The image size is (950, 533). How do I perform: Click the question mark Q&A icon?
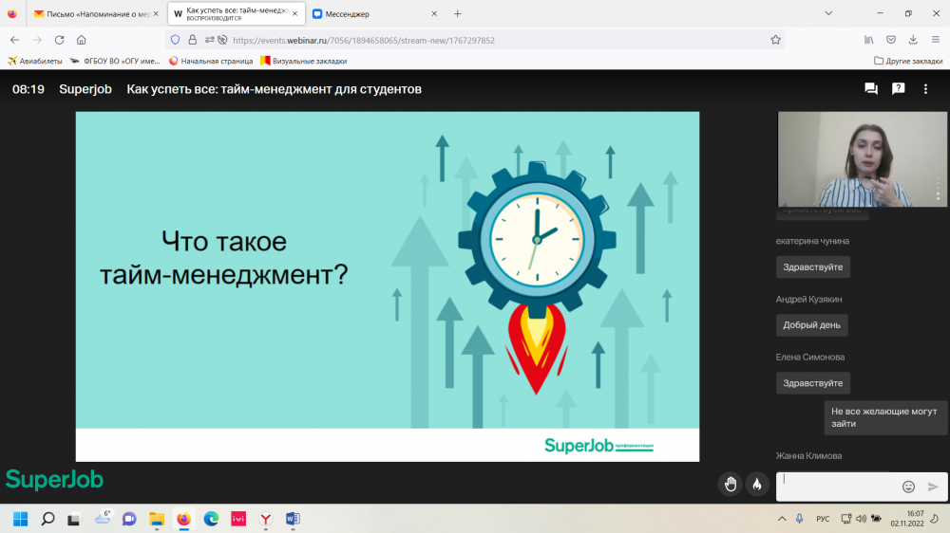898,89
